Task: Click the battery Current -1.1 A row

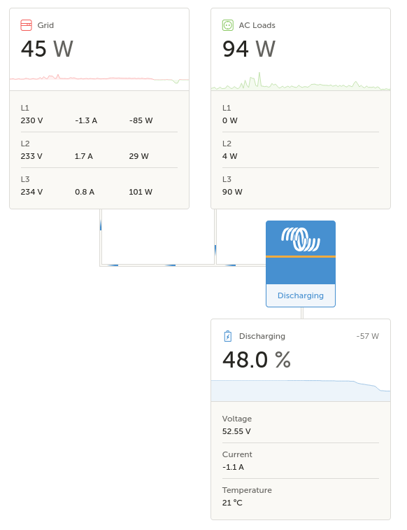Action: 301,461
